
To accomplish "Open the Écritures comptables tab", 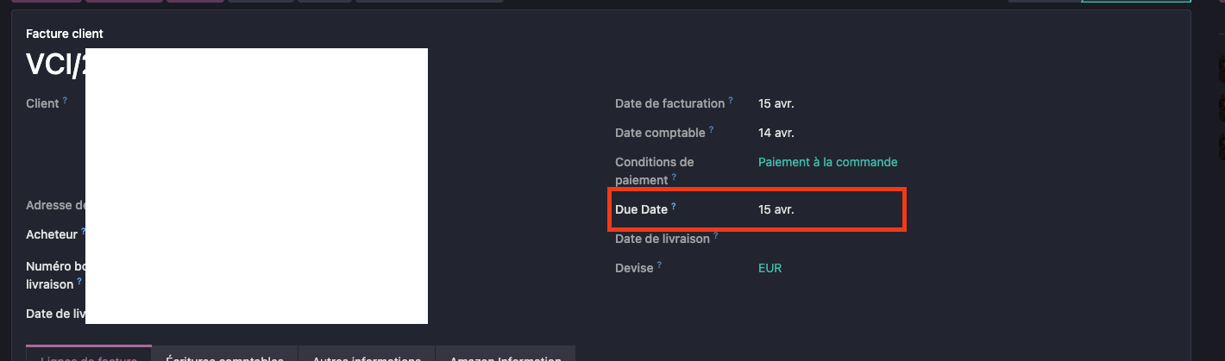I will (x=225, y=353).
